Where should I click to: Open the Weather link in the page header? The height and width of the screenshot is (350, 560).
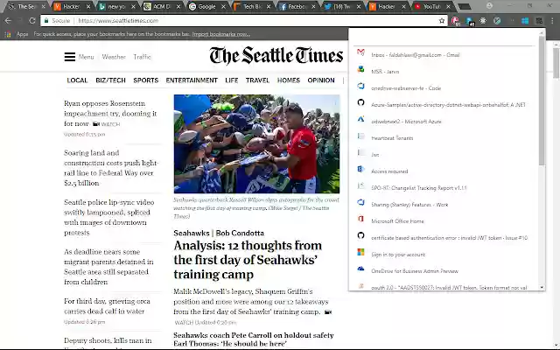[x=114, y=57]
